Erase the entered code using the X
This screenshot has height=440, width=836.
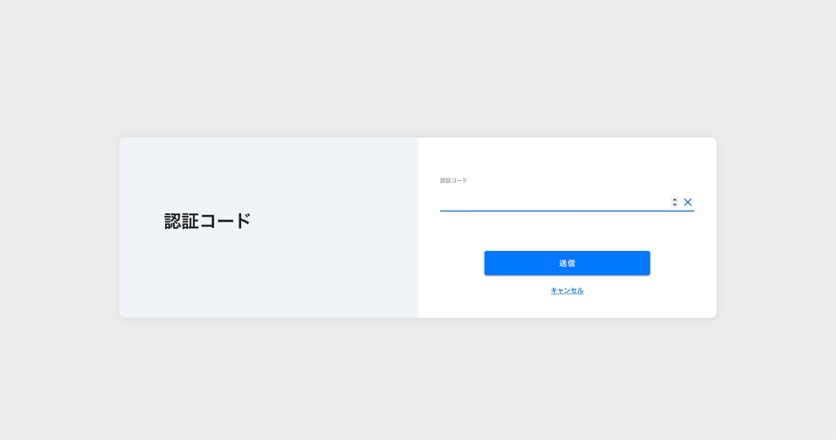point(687,202)
